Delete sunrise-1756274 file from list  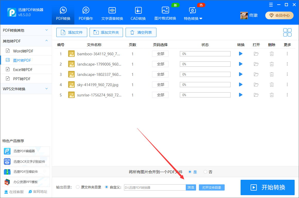pyautogui.click(x=271, y=95)
